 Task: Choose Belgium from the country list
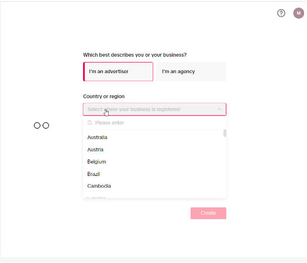point(155,162)
